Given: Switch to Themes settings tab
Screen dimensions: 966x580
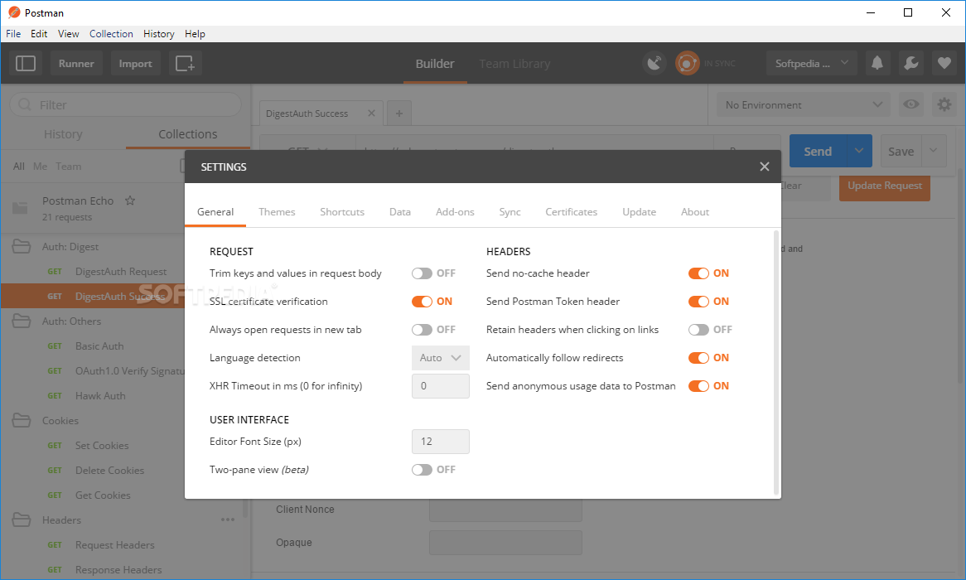Looking at the screenshot, I should [x=277, y=212].
